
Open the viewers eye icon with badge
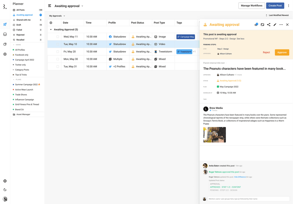click(256, 25)
